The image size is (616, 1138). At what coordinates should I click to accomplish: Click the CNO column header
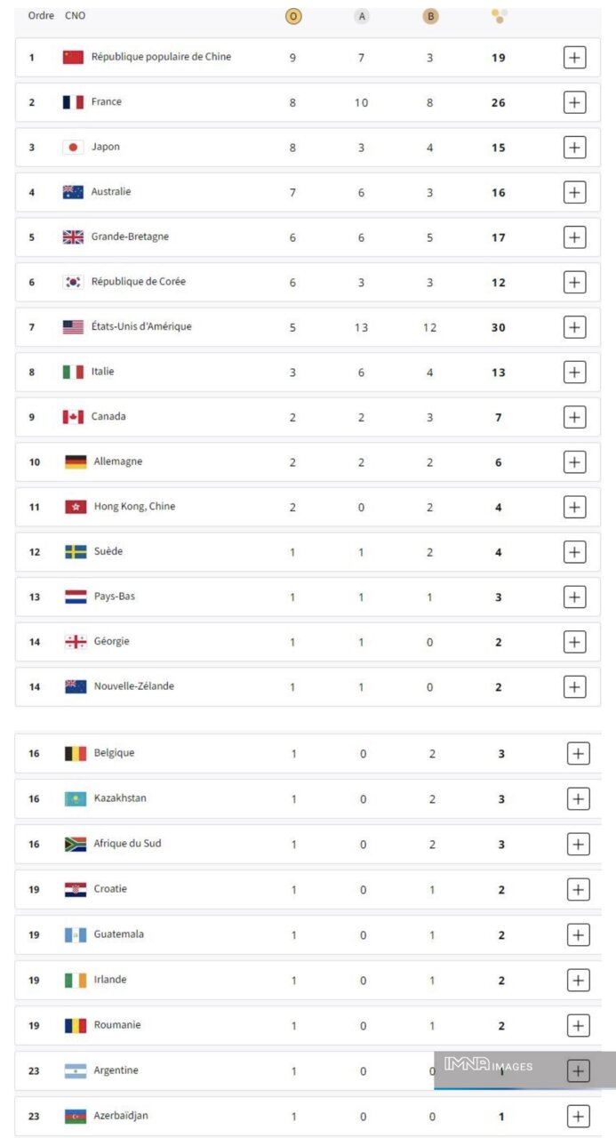click(76, 16)
